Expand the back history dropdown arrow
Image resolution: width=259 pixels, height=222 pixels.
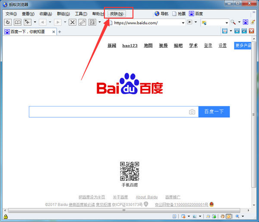pos(50,22)
